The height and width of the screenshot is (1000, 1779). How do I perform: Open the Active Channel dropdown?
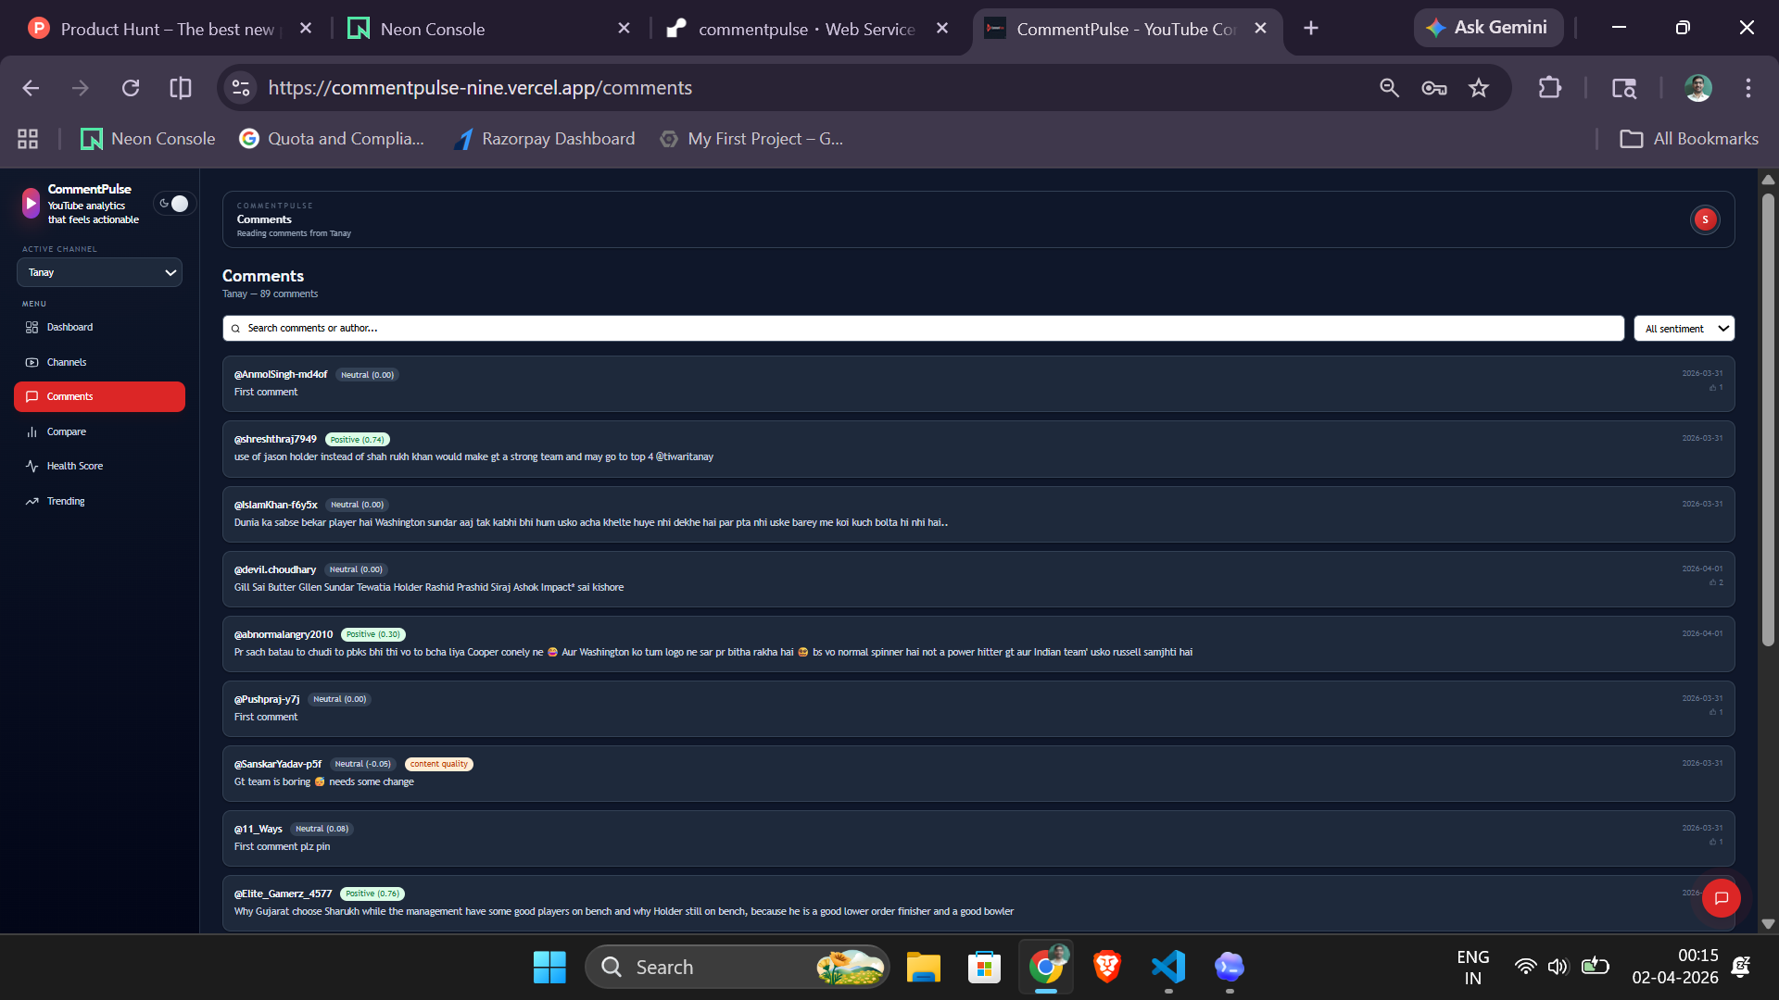pos(99,272)
